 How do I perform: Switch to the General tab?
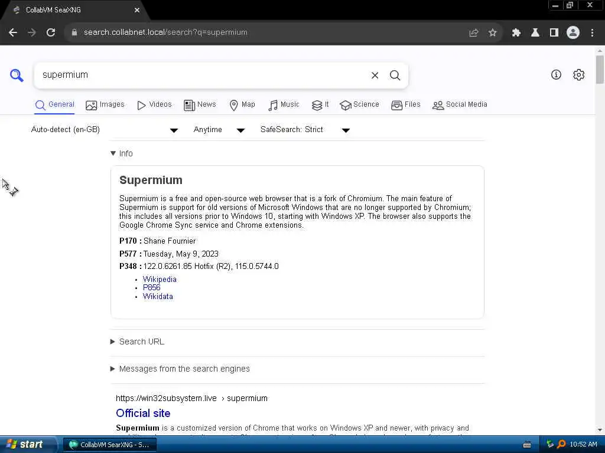[x=54, y=105]
